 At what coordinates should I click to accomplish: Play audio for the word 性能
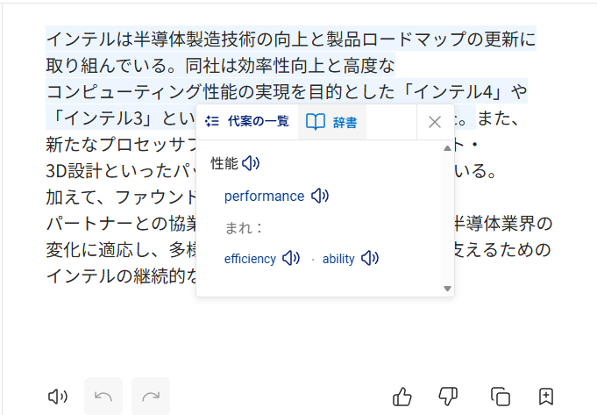tap(251, 163)
